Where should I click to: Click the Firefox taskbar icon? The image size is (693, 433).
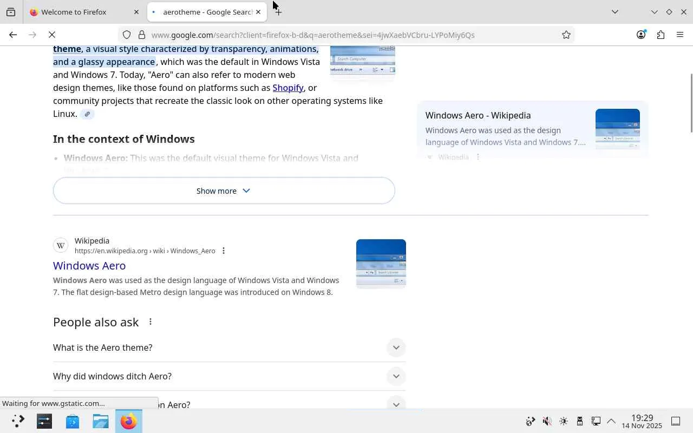[129, 421]
